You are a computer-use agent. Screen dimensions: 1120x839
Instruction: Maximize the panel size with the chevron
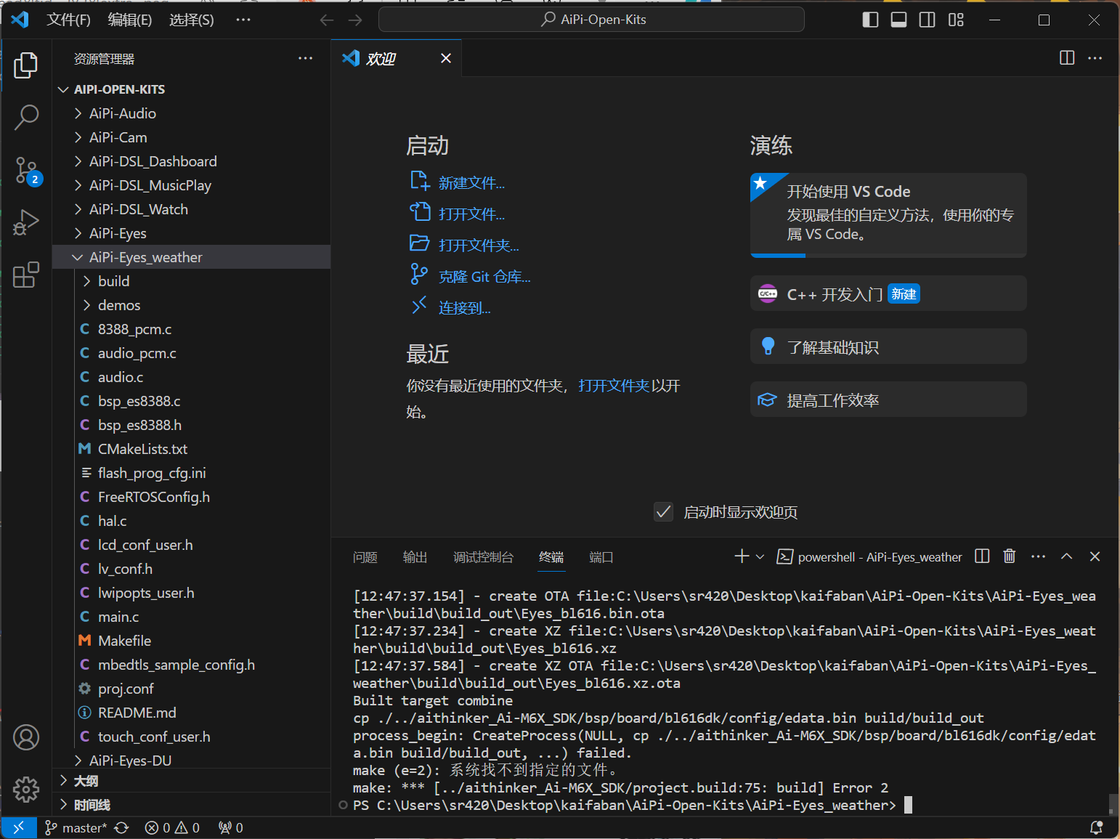click(x=1066, y=556)
